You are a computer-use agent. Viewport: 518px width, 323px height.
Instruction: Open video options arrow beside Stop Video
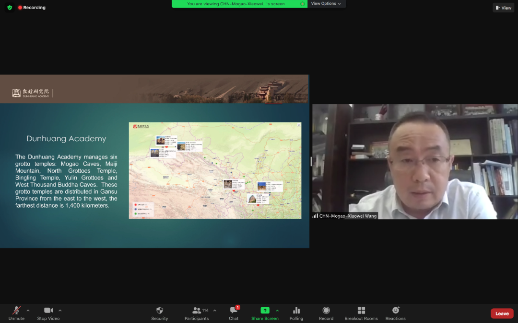pos(60,311)
